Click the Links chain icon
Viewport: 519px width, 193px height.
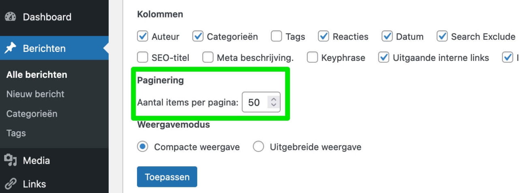10,184
